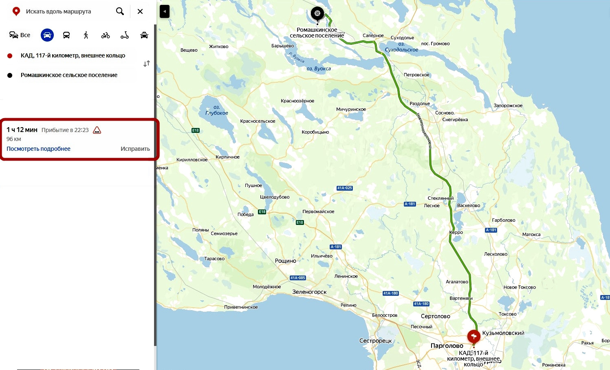The width and height of the screenshot is (610, 370).
Task: Click the 'Кузьмоловский' map label
Action: (503, 333)
